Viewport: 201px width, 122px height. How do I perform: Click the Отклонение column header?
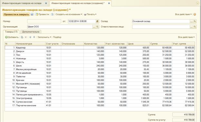click(72, 44)
